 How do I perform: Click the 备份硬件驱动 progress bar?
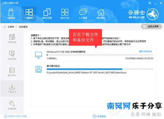pos(100,69)
